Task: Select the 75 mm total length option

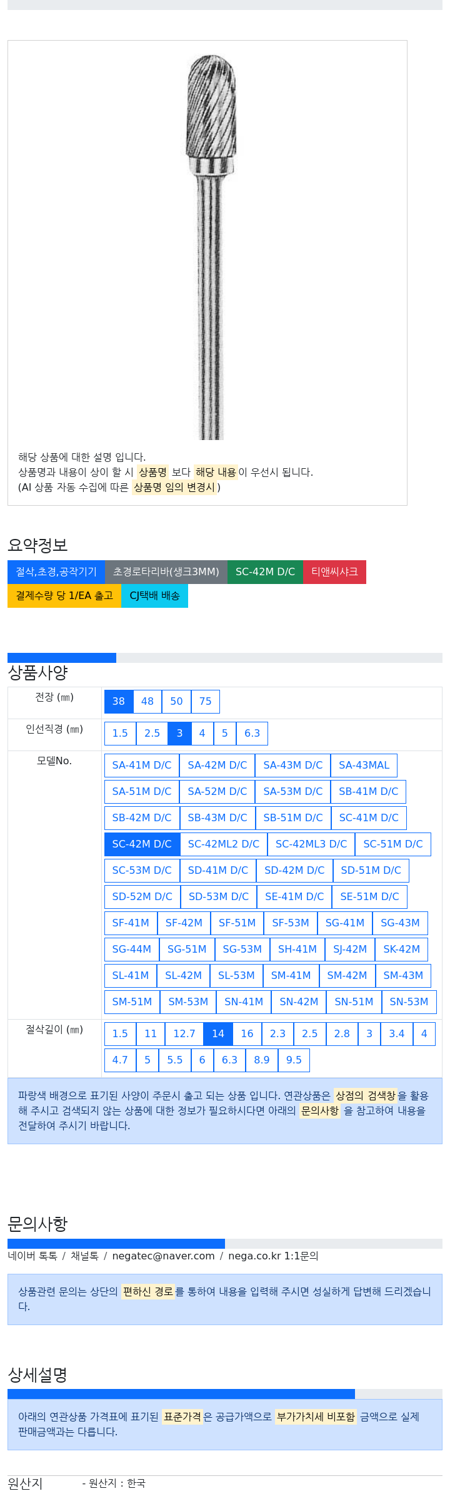Action: pos(206,702)
